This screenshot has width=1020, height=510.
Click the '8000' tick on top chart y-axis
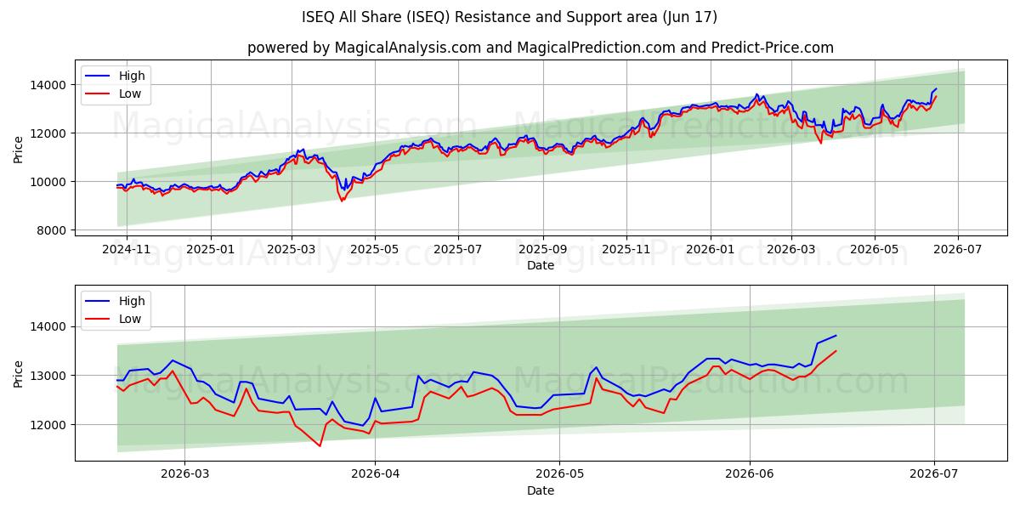click(x=54, y=230)
